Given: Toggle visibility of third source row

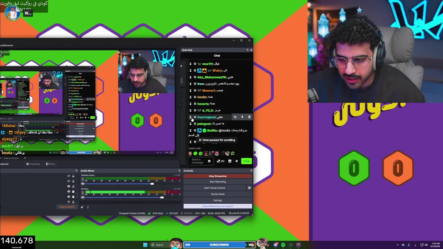Looking at the screenshot, I should point(69,186).
